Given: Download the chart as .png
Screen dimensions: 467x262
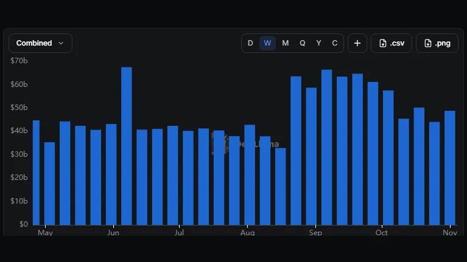Looking at the screenshot, I should click(x=437, y=43).
